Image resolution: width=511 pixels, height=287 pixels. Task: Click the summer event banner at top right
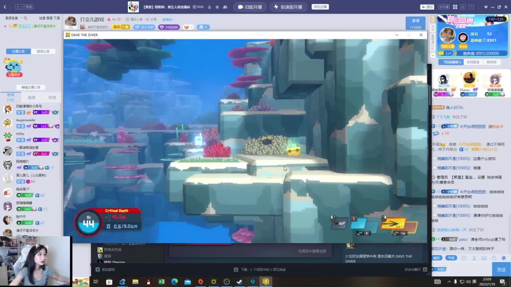point(473,36)
